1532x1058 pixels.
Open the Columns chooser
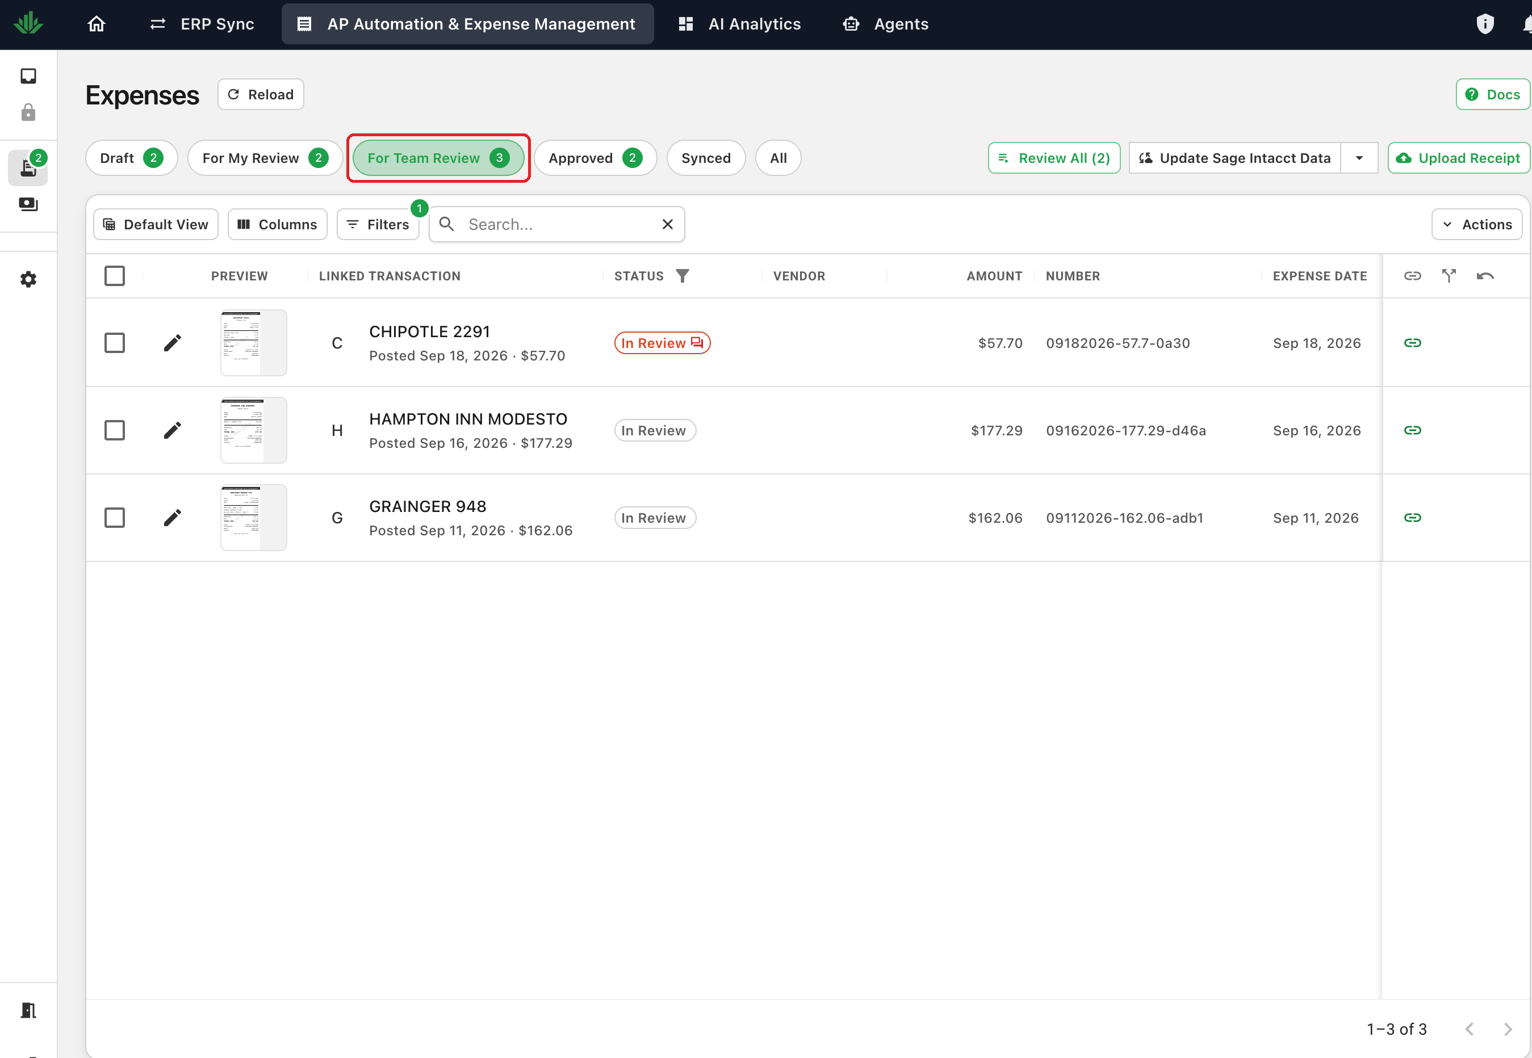[277, 225]
